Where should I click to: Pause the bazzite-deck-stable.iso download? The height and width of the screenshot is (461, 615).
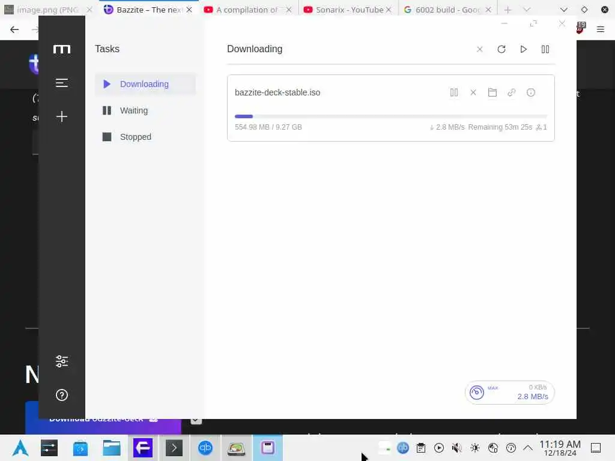click(x=454, y=92)
